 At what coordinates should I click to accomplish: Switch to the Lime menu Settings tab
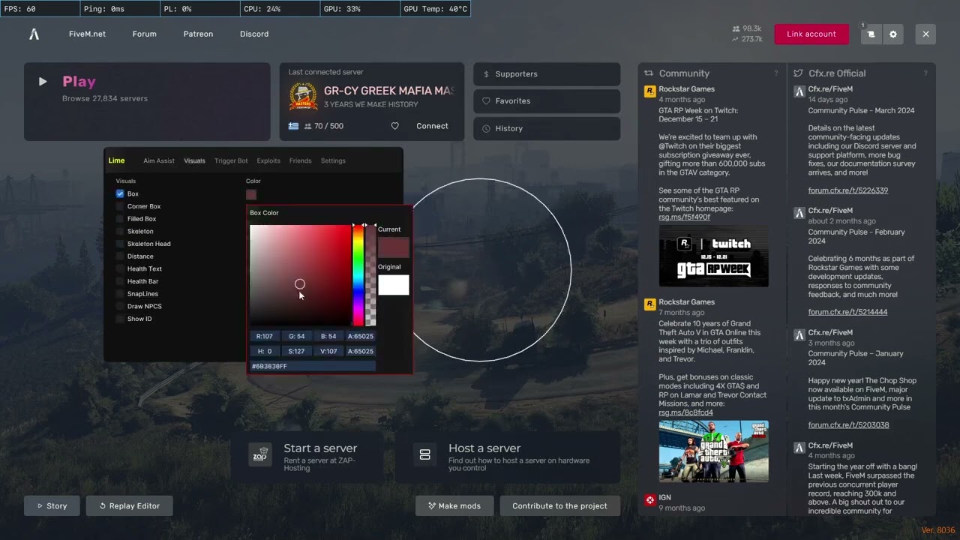pos(333,160)
